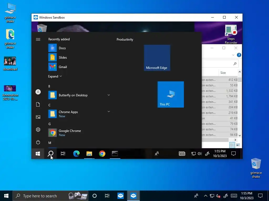Open host notification center
Screen dimensions: 269x201
[260, 196]
